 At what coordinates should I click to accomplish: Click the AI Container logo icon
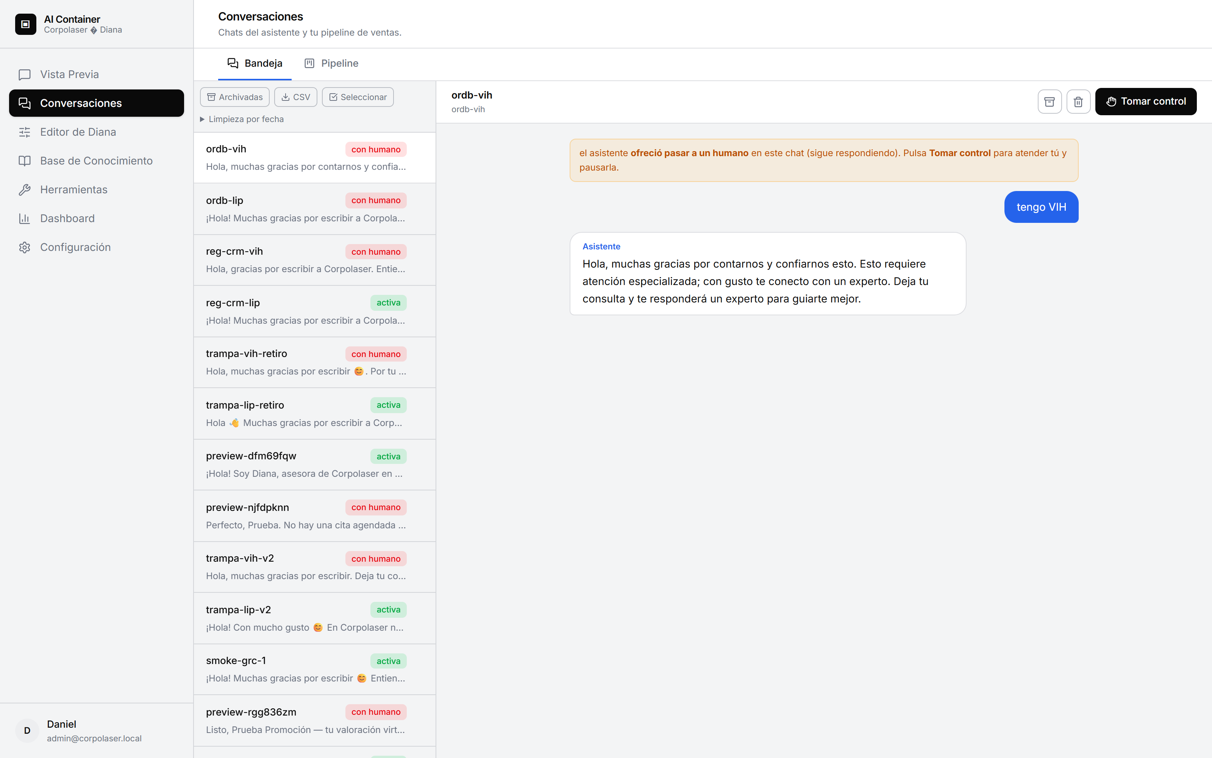click(25, 24)
